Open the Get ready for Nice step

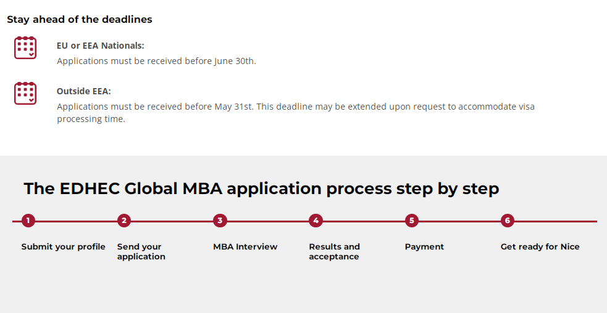point(540,246)
